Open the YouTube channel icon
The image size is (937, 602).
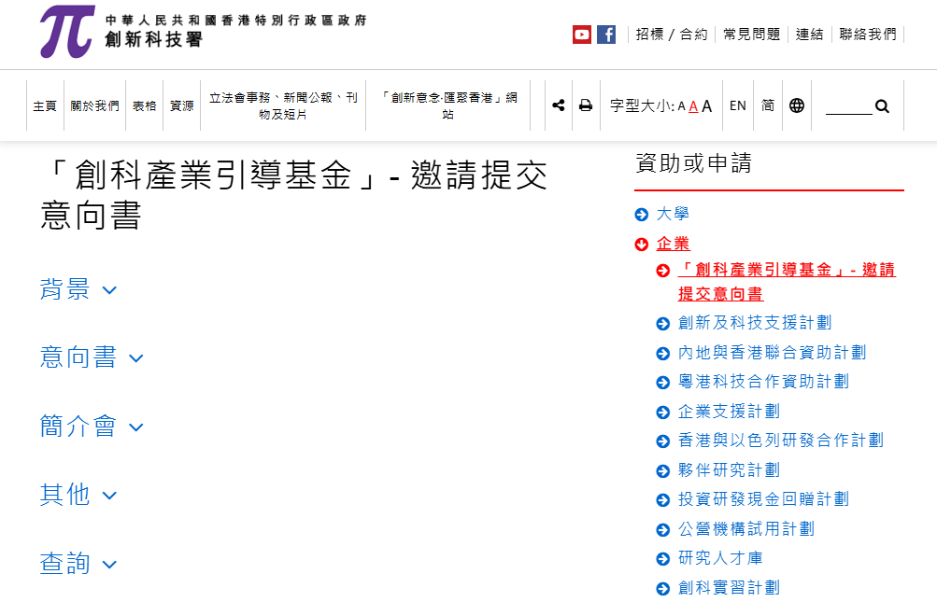click(582, 35)
